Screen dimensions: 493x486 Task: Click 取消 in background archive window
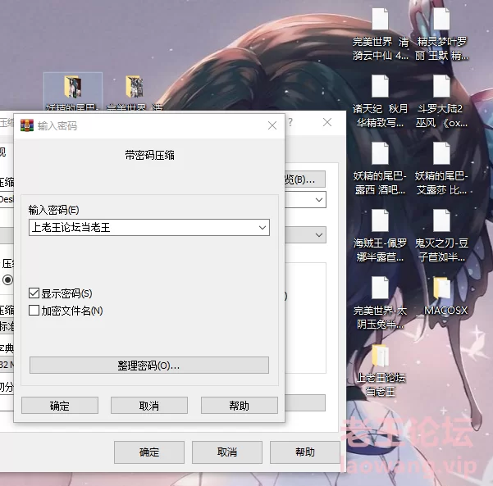227,452
